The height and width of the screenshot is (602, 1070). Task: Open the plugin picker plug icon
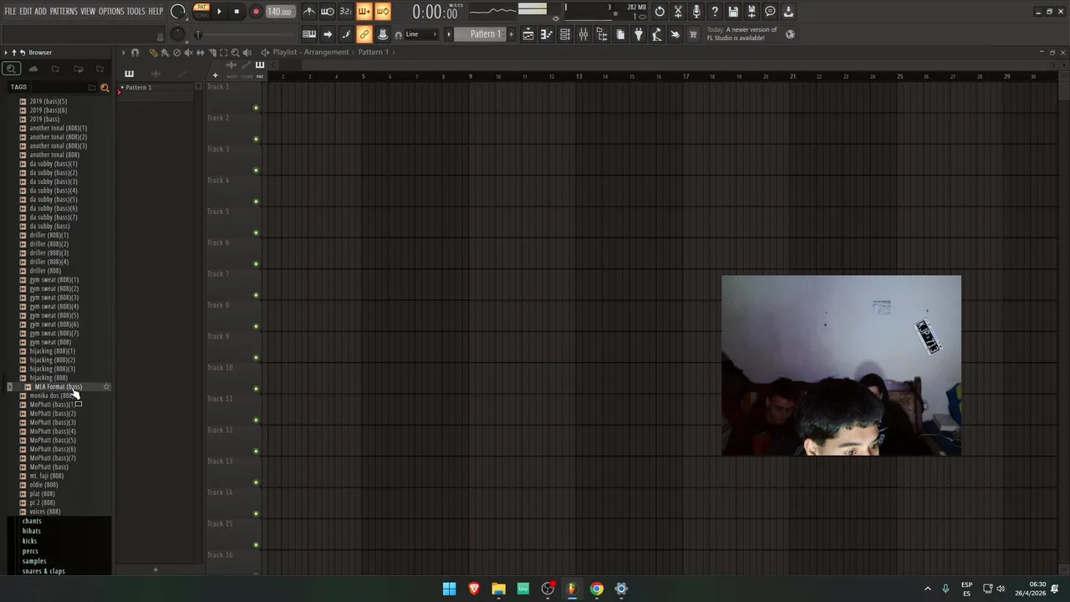pos(639,34)
